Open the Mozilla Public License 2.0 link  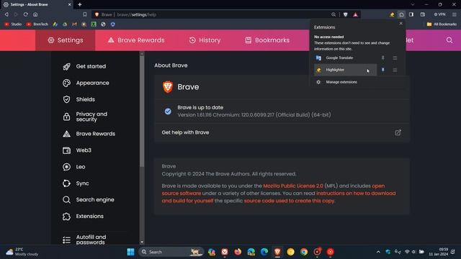click(293, 186)
